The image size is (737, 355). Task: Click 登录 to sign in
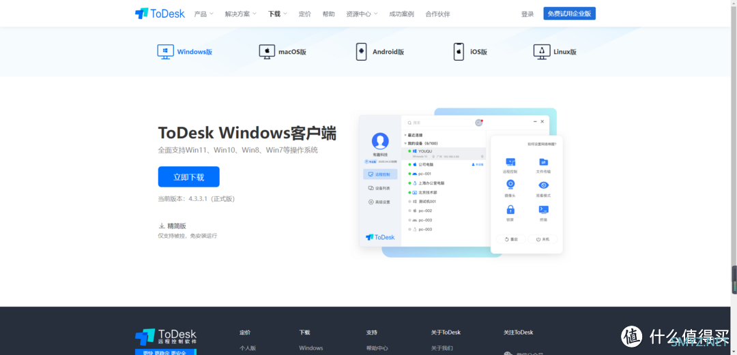point(528,14)
